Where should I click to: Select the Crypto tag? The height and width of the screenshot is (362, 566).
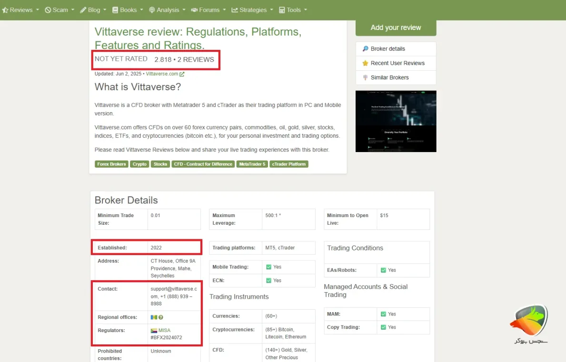point(139,164)
